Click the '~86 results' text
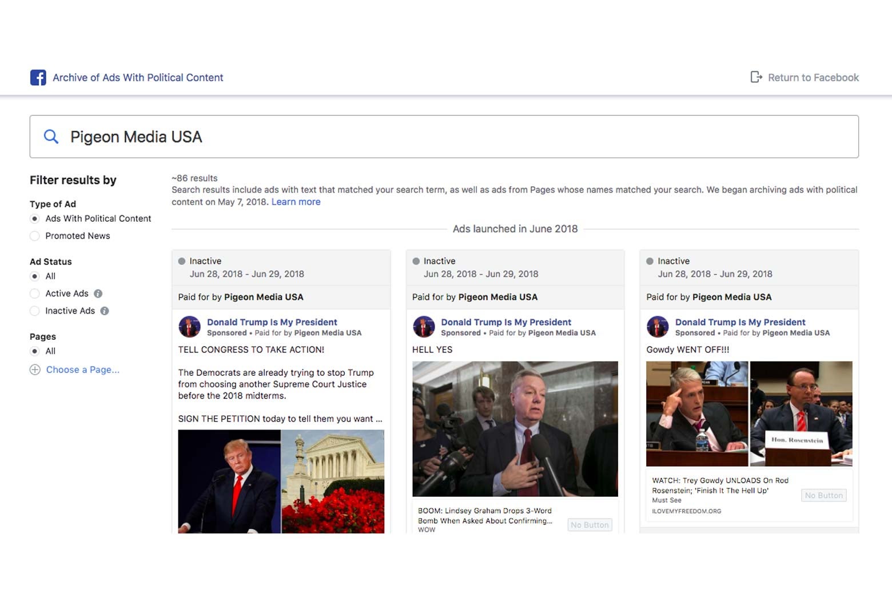Viewport: 892px width, 594px height. coord(194,178)
